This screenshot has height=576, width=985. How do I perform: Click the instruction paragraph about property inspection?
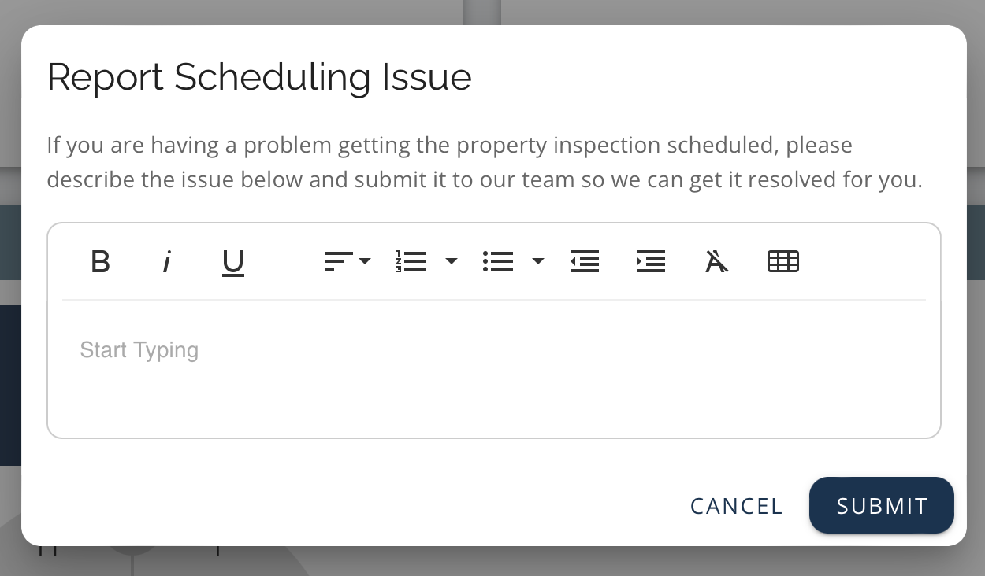484,163
